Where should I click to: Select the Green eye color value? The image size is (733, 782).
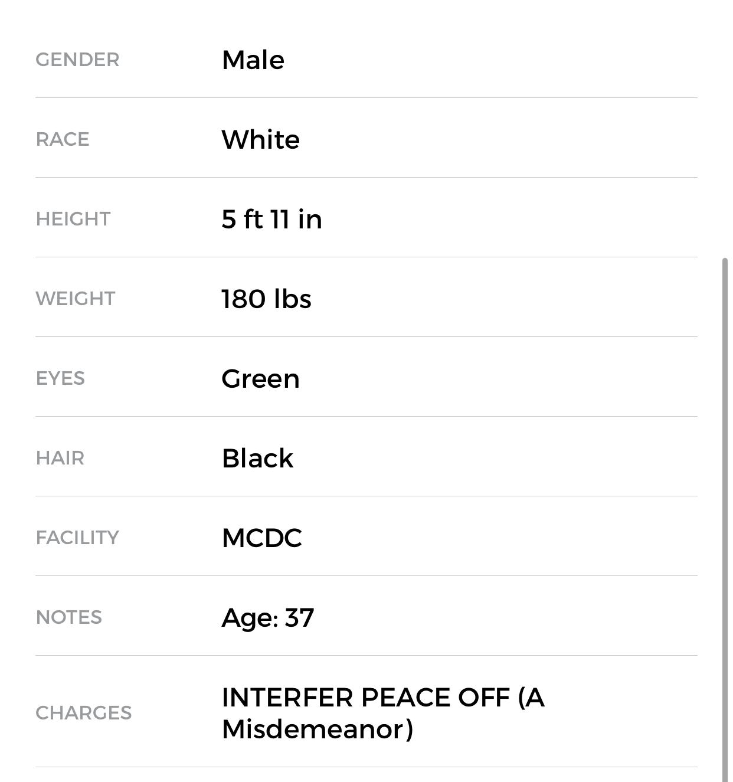pyautogui.click(x=260, y=378)
